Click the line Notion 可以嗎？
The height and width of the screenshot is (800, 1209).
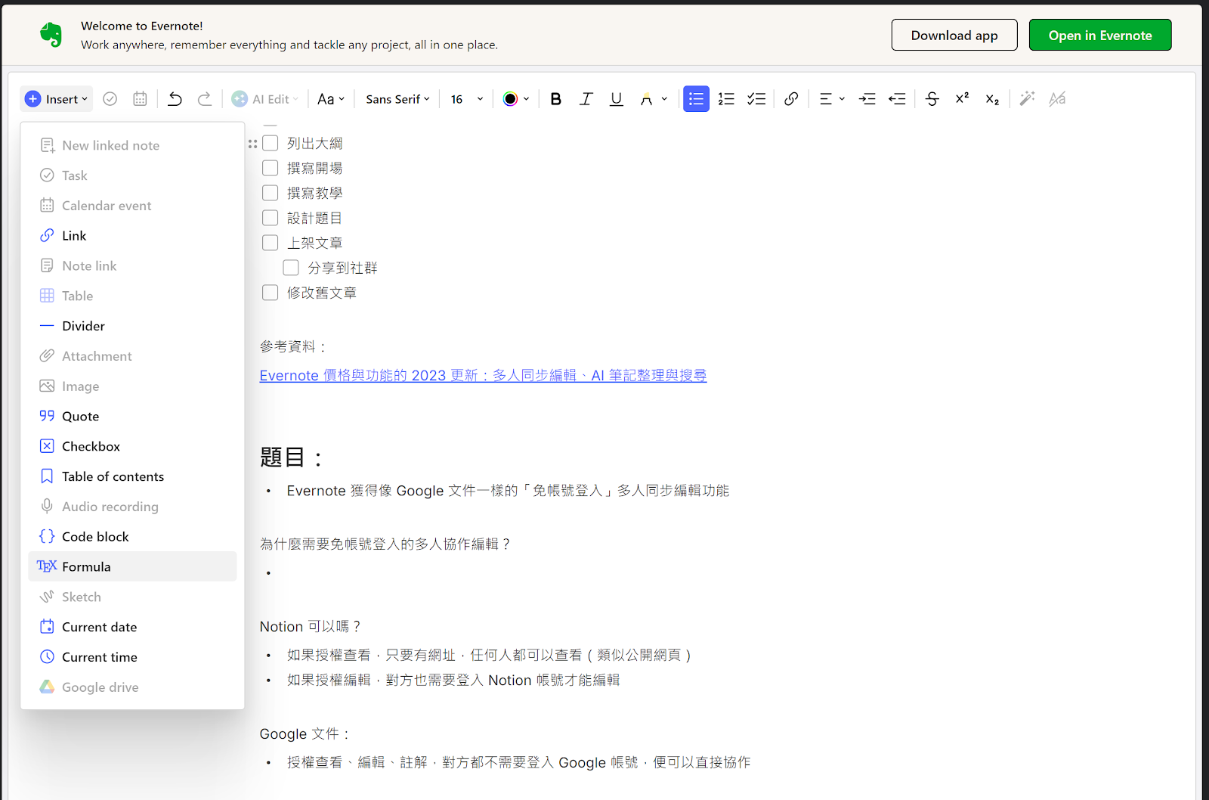(x=311, y=626)
